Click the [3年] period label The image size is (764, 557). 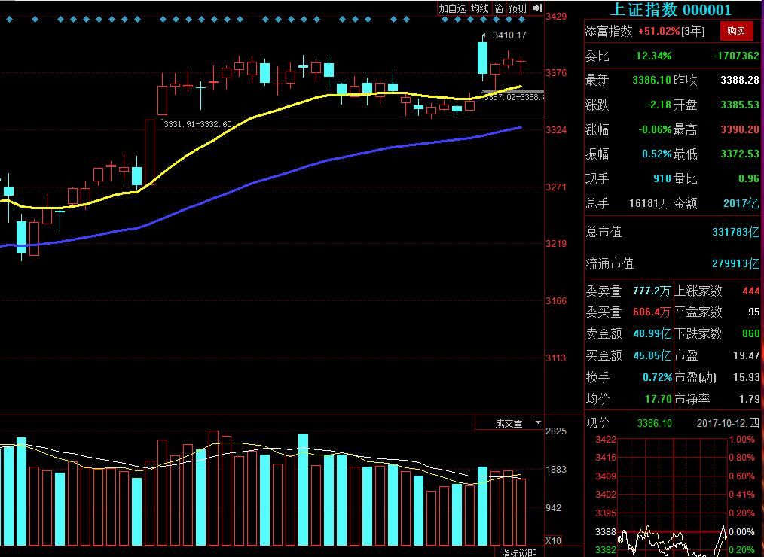[x=692, y=31]
